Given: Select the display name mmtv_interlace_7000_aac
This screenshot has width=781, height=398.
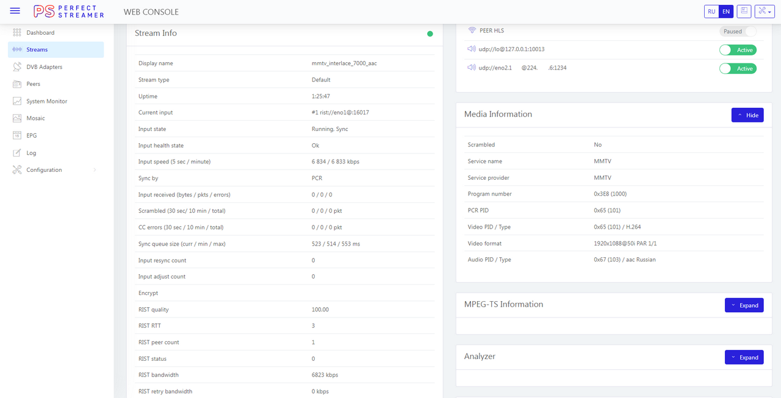Looking at the screenshot, I should tap(344, 63).
